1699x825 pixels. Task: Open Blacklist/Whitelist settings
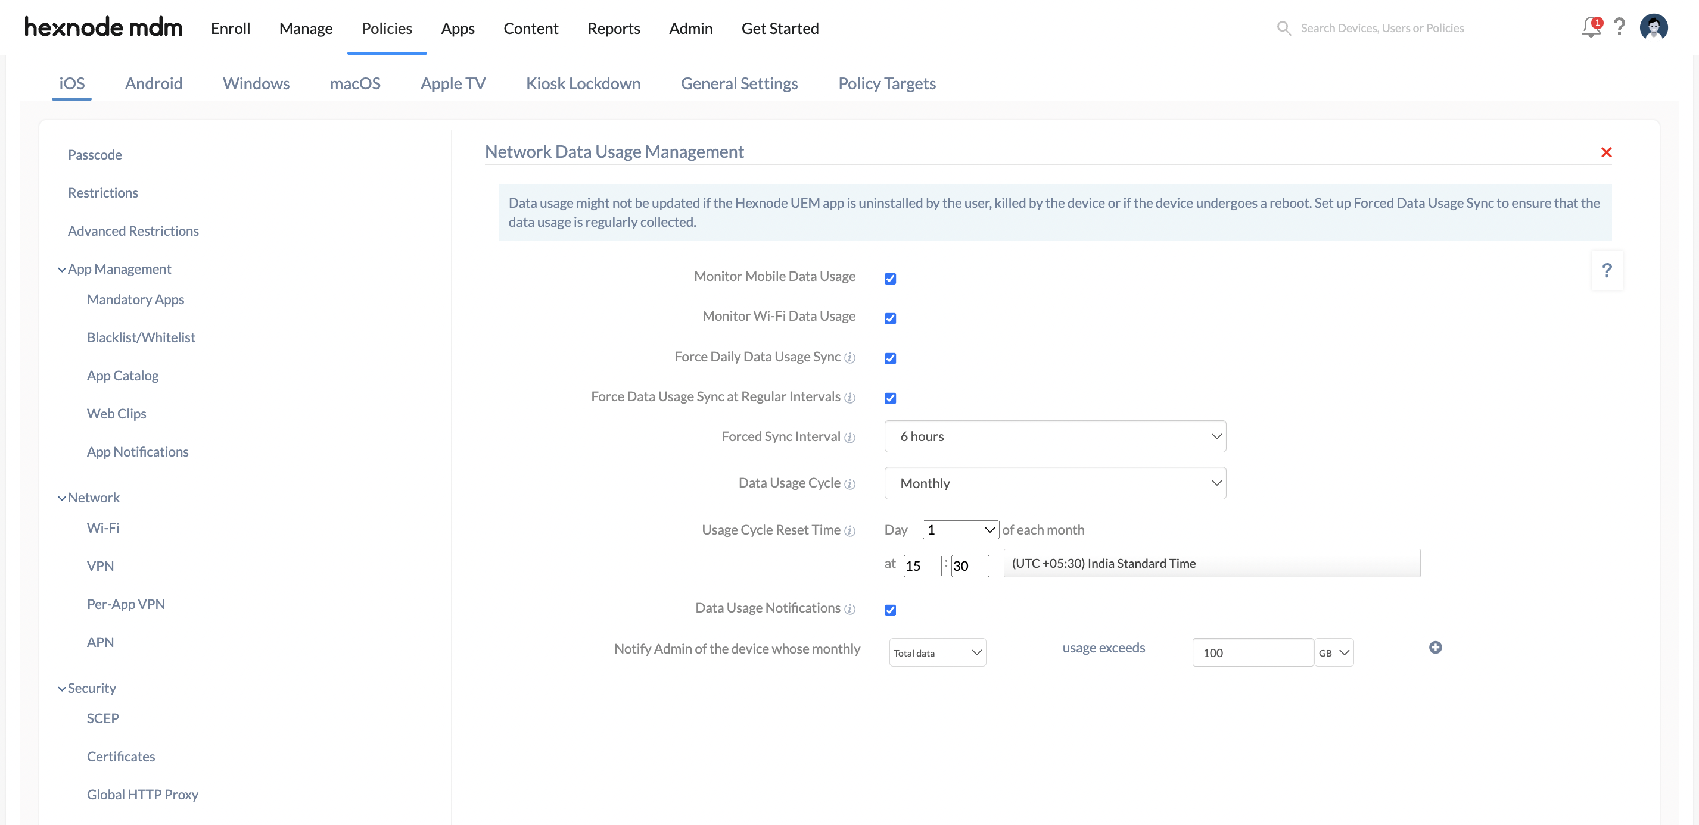click(141, 337)
